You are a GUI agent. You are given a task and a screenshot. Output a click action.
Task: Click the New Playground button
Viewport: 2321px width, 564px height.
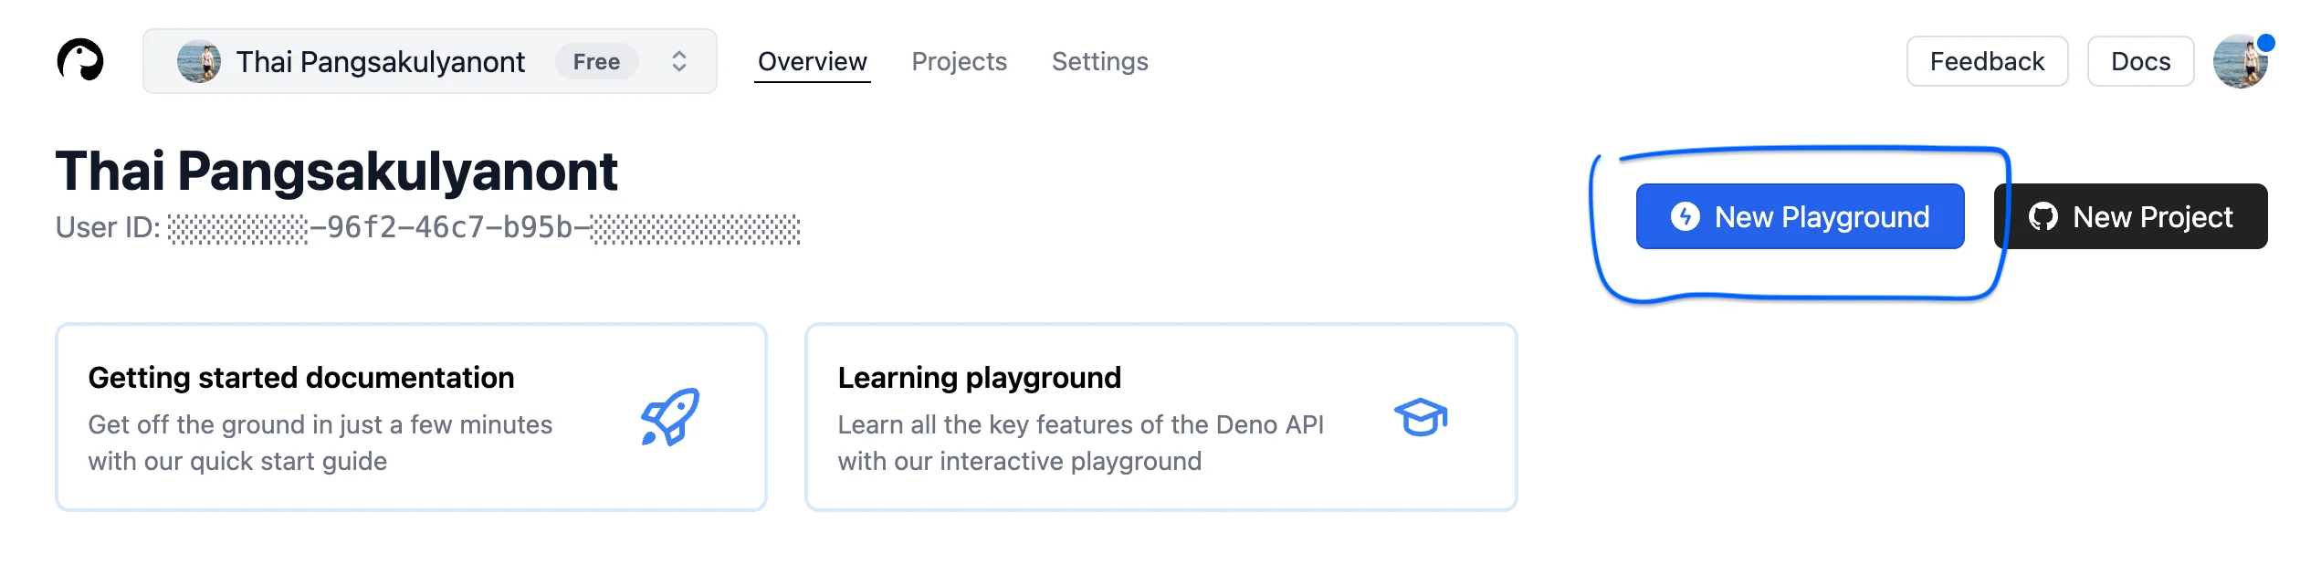click(x=1800, y=216)
